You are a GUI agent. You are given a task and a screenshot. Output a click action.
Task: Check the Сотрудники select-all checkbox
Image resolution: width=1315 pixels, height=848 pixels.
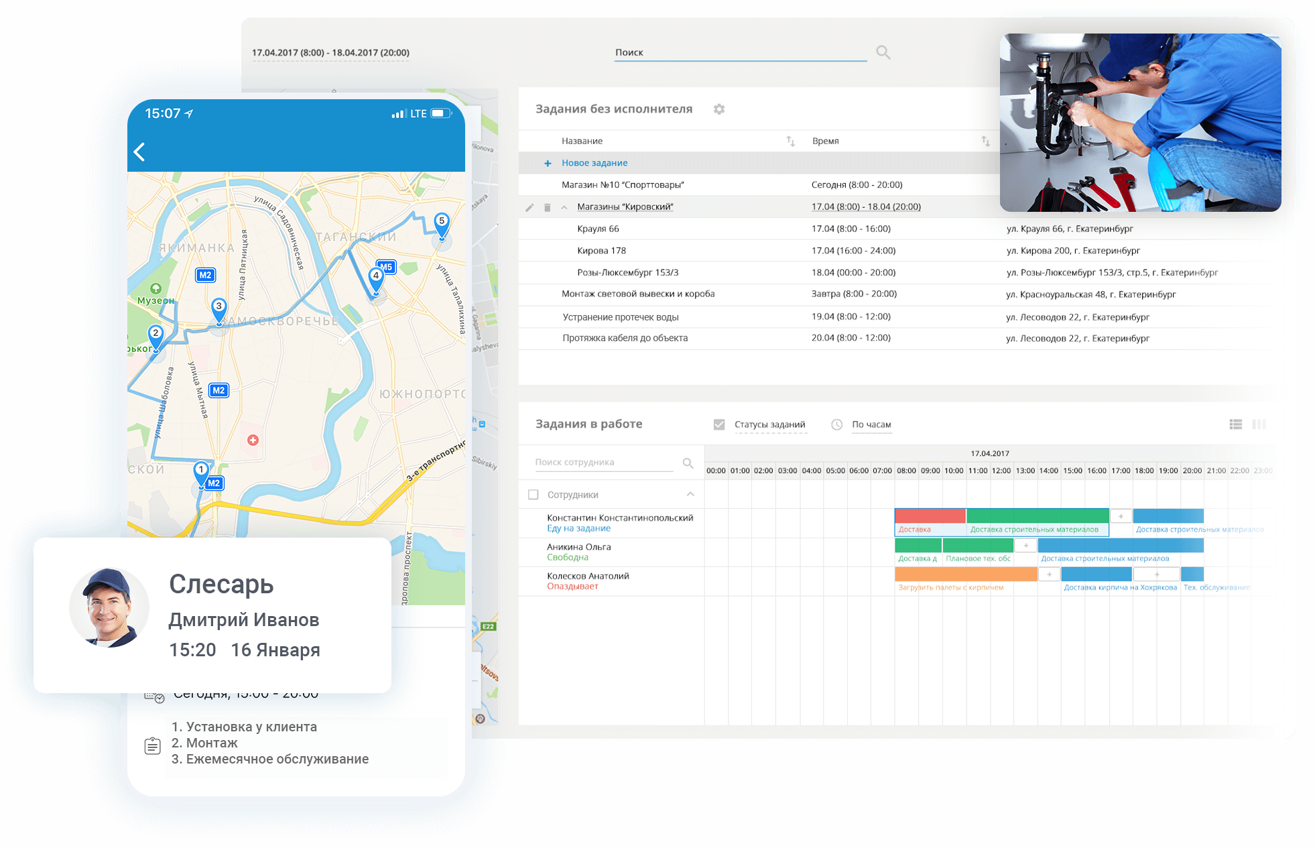[534, 495]
